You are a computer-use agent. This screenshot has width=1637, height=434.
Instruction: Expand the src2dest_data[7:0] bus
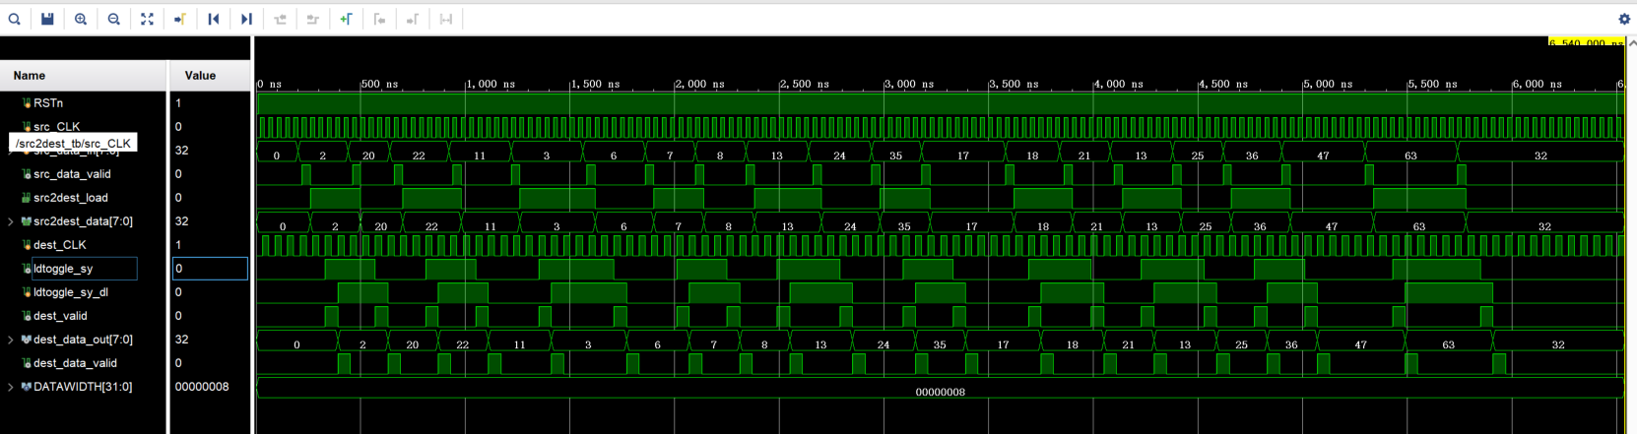point(11,221)
